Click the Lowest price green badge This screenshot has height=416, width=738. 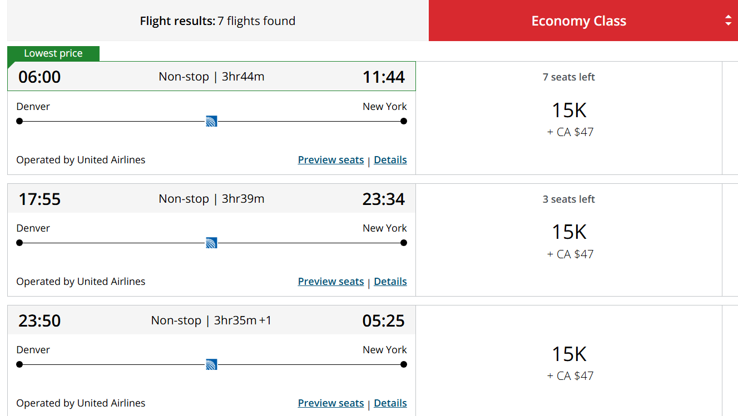tap(53, 54)
